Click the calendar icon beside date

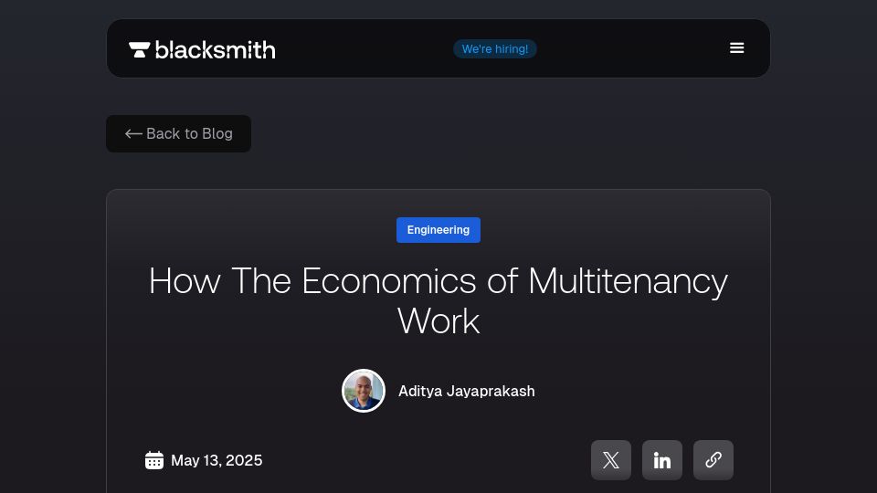pos(154,460)
